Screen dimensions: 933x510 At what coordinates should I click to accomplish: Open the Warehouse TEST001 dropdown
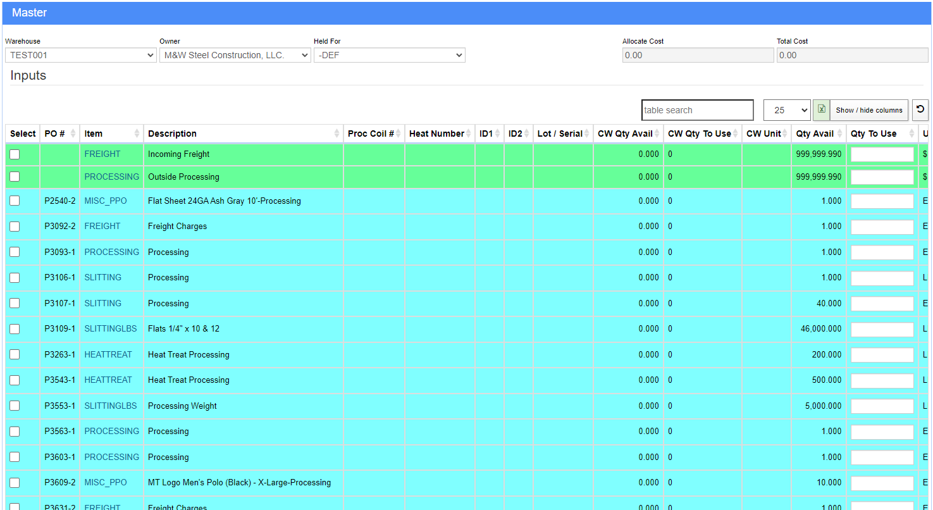pyautogui.click(x=80, y=55)
